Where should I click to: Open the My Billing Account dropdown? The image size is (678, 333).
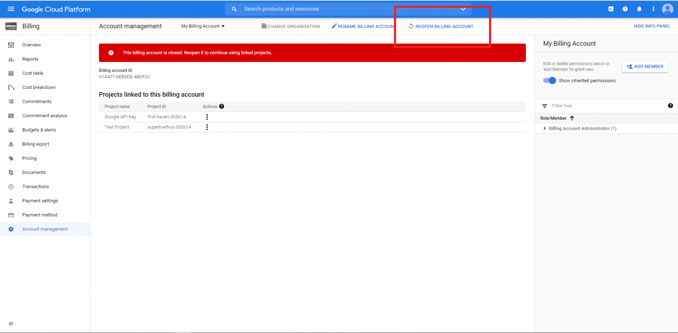pyautogui.click(x=203, y=26)
